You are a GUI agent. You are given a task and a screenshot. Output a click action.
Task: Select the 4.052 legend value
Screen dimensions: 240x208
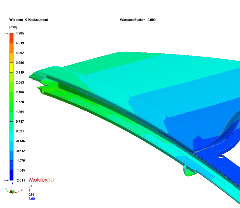[20, 53]
